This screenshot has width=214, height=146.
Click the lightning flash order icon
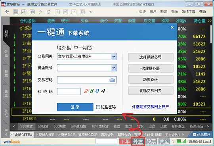coord(40,12)
